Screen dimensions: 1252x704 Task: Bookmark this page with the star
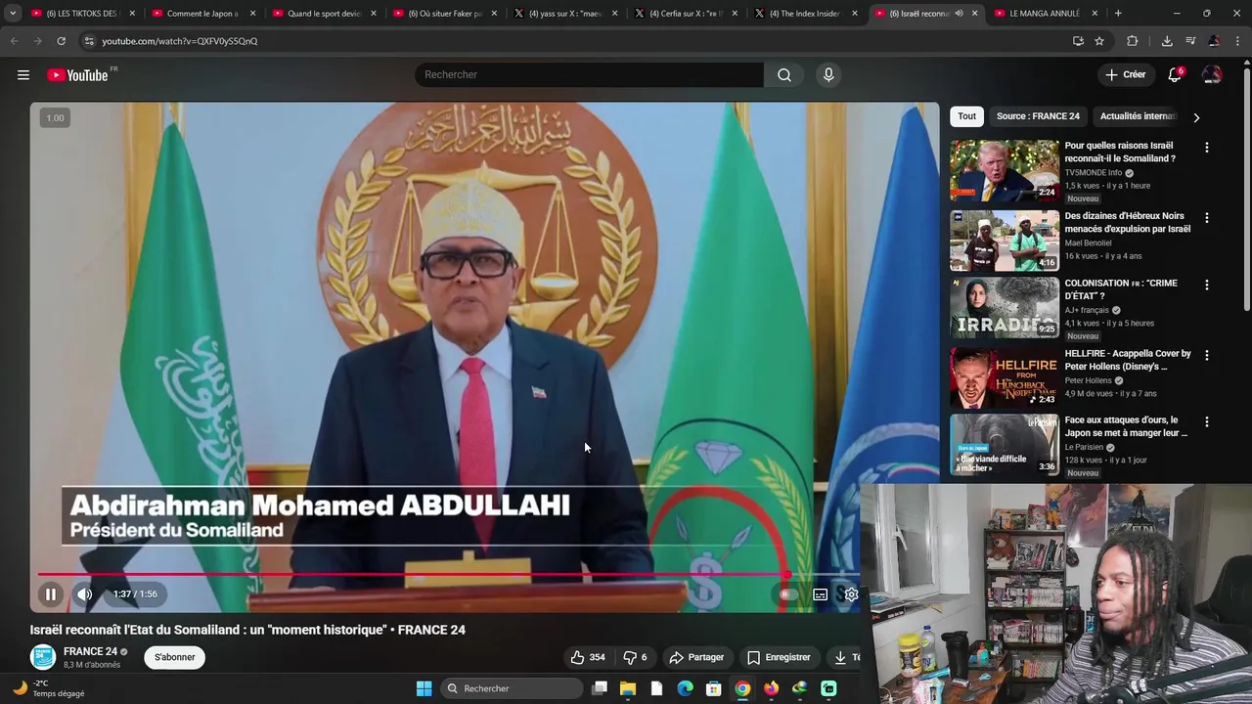coord(1099,41)
